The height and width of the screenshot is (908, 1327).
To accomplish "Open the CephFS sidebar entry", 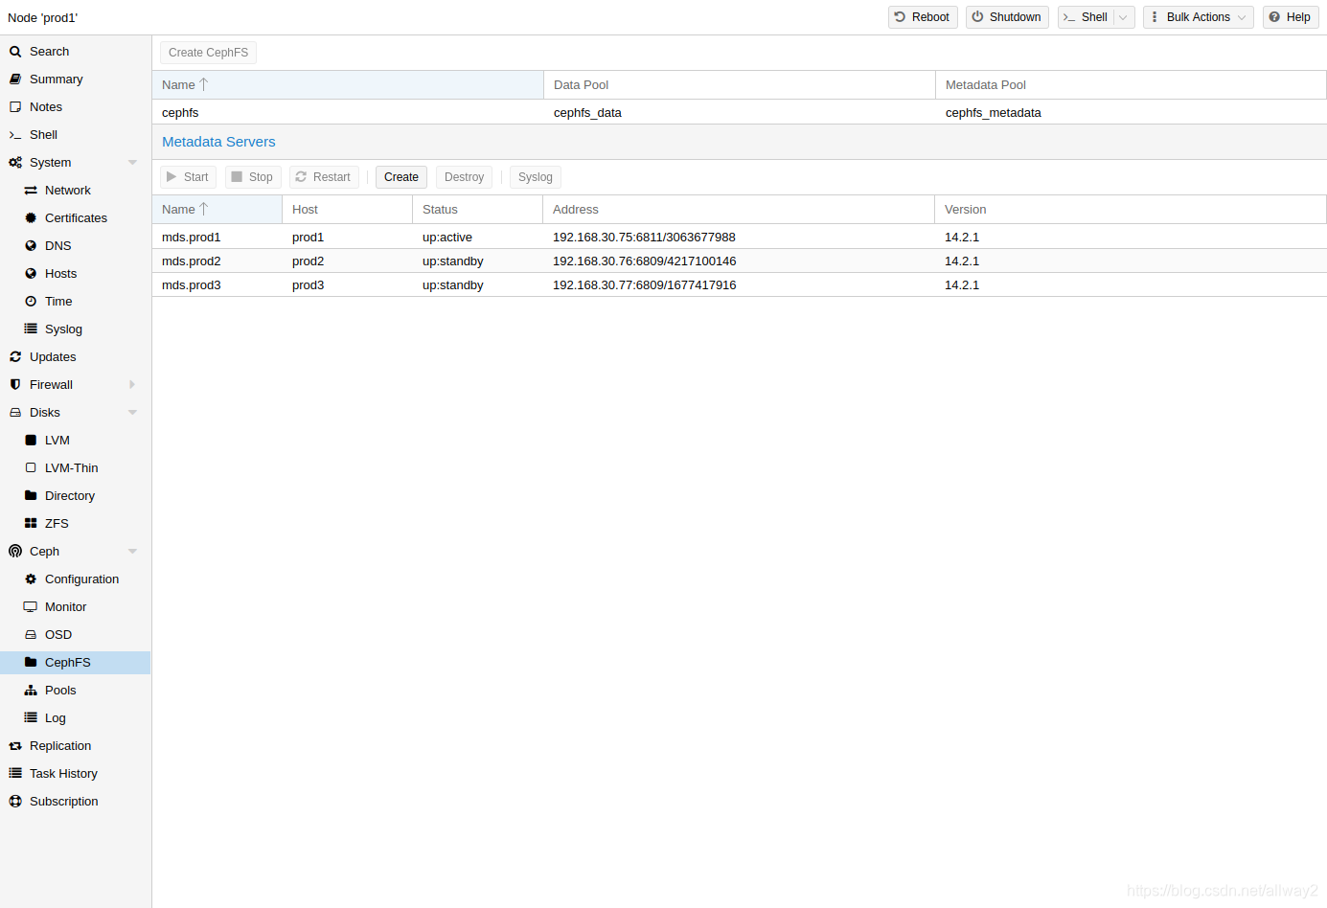I will point(76,663).
